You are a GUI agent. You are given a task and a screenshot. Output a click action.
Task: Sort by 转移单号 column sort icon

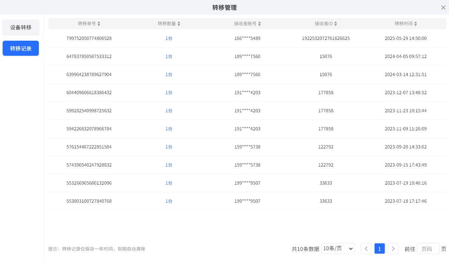99,24
